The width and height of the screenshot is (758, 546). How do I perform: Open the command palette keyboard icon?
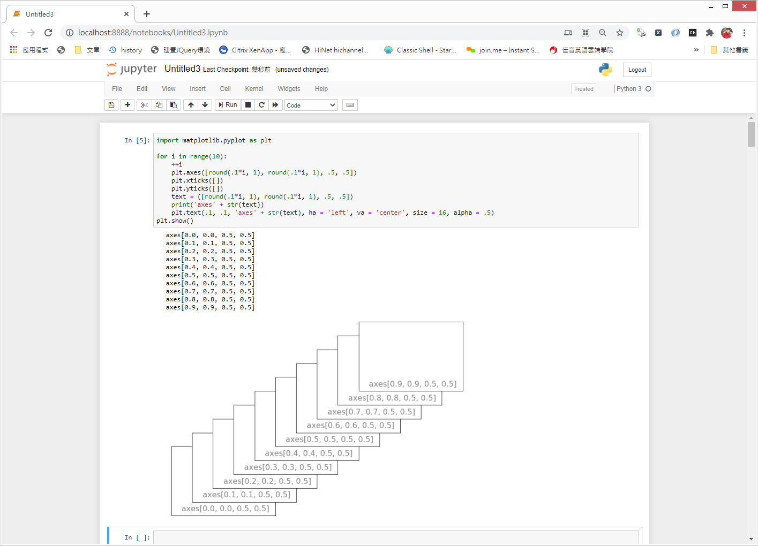tap(350, 105)
